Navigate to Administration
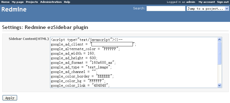Viewport: 230px width, 103px height. pyautogui.click(x=51, y=2)
